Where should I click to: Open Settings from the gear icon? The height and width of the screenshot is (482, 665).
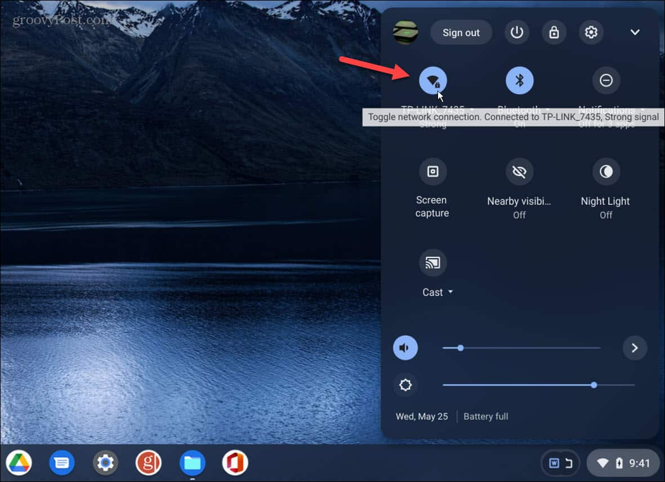[591, 32]
